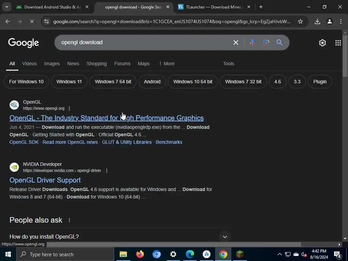The width and height of the screenshot is (348, 261).
Task: Close the TLauncher tab
Action: [249, 7]
